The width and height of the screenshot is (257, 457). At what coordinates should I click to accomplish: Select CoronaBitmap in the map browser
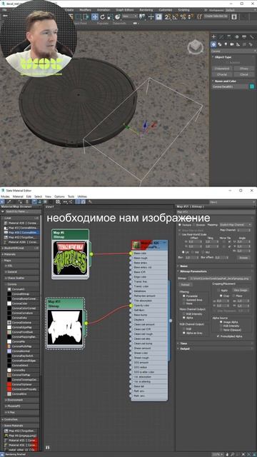[21, 294]
